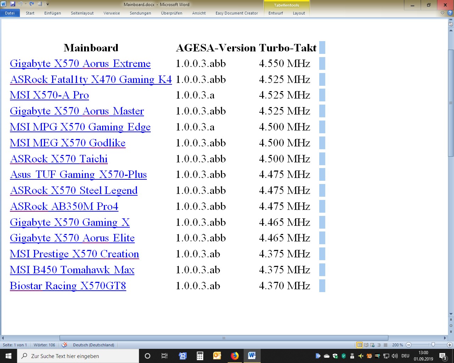Click the Windows search box

point(78,356)
